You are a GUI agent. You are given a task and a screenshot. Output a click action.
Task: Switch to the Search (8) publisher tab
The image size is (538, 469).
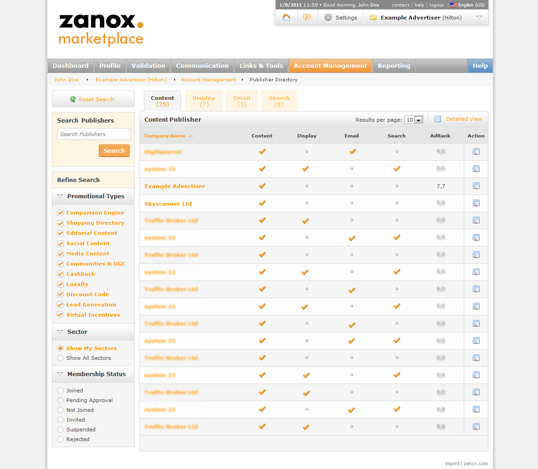pyautogui.click(x=279, y=101)
